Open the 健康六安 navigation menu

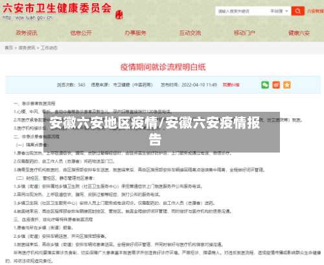click(x=299, y=33)
